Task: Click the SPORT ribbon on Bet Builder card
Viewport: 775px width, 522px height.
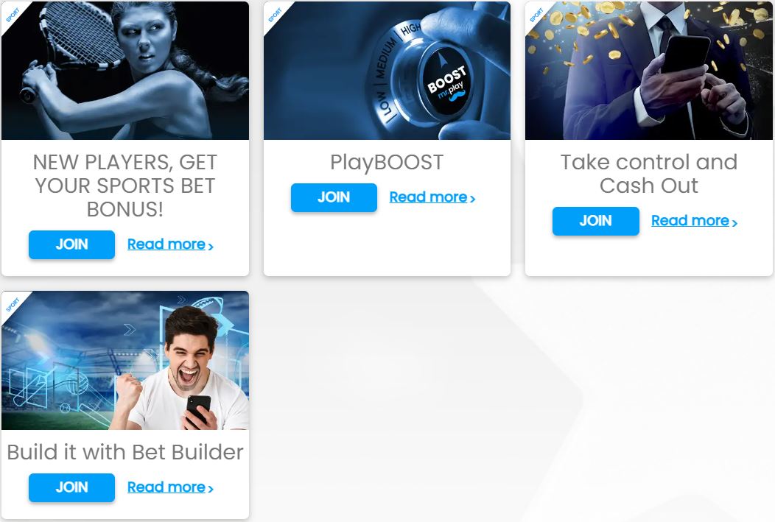Action: (13, 305)
